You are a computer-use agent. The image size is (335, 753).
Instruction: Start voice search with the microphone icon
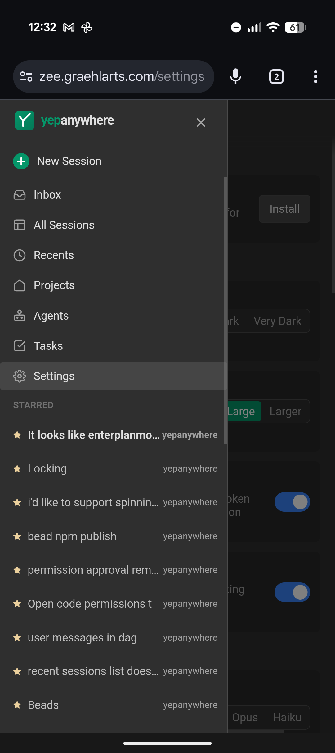235,76
